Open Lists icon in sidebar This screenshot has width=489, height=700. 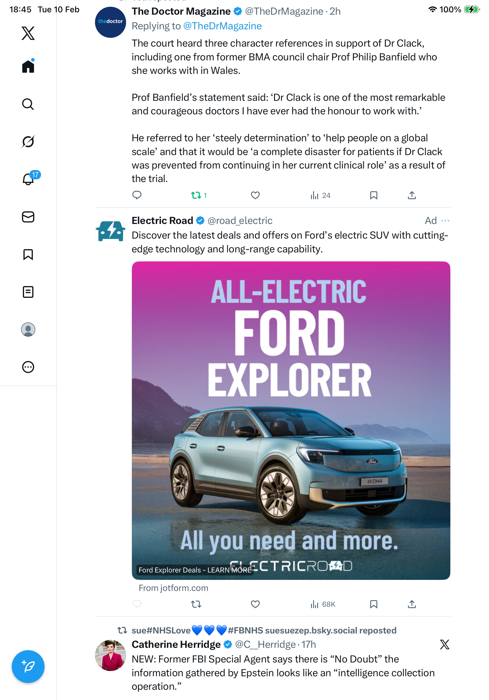coord(28,292)
